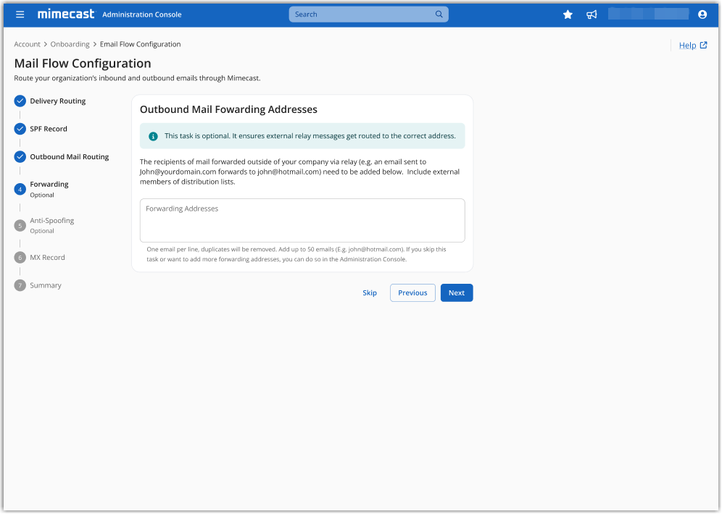
Task: Jump to Anti-Spoofing optional step
Action: [51, 221]
